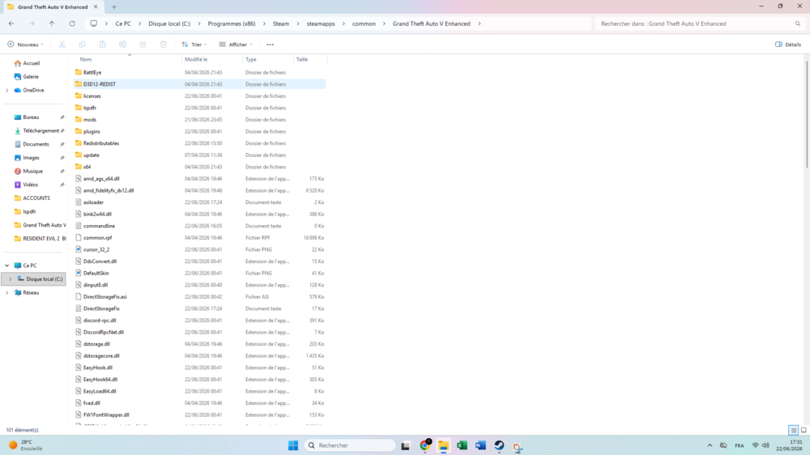The image size is (810, 455).
Task: Expand OneDrive in navigation pane
Action: pyautogui.click(x=6, y=91)
